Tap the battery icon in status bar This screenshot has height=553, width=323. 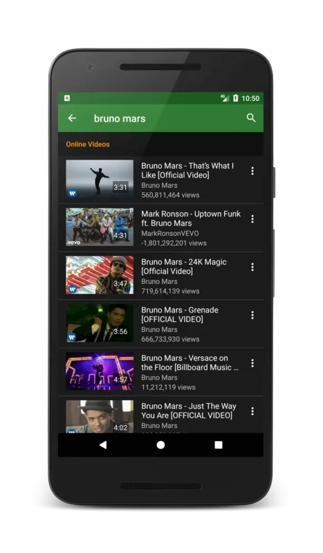pyautogui.click(x=235, y=98)
